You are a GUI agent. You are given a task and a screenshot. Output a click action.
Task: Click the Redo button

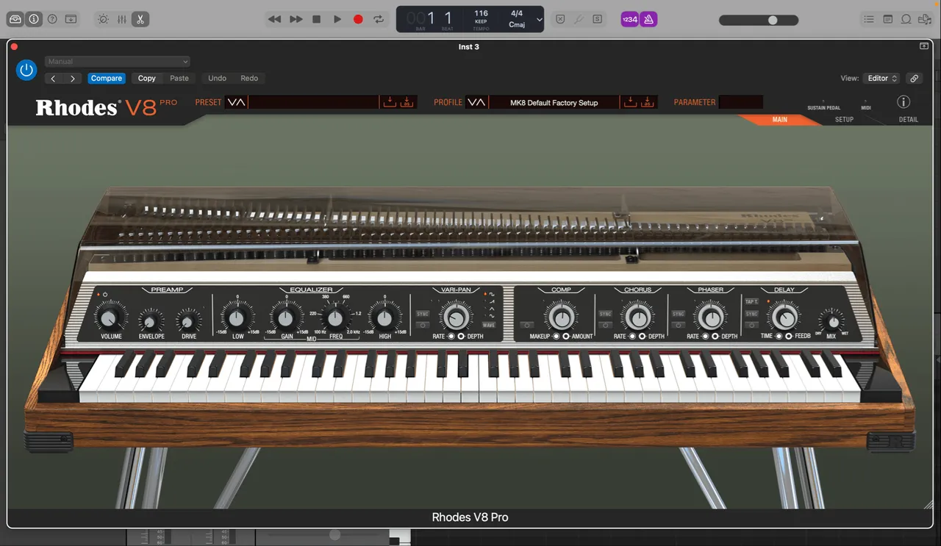[249, 79]
